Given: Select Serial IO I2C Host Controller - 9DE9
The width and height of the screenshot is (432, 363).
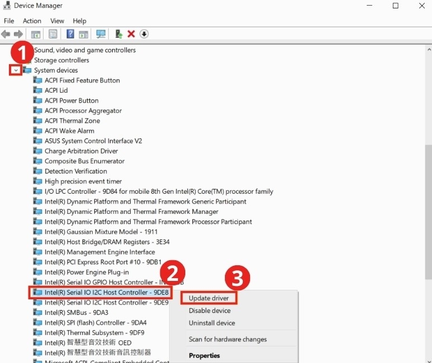Looking at the screenshot, I should [x=107, y=302].
